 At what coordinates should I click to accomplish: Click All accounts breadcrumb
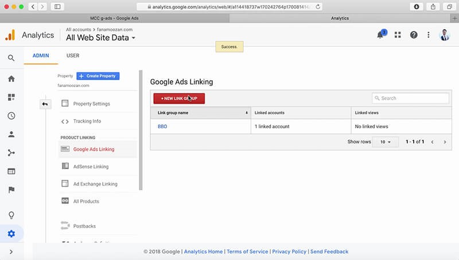79,30
